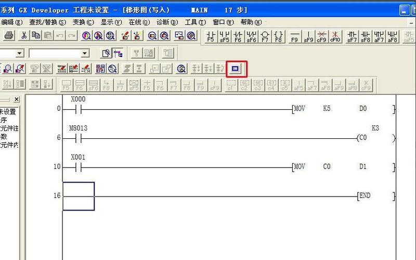Image resolution: width=416 pixels, height=260 pixels.
Task: Click the cF9 delete horizontal line button
Action: [322, 36]
